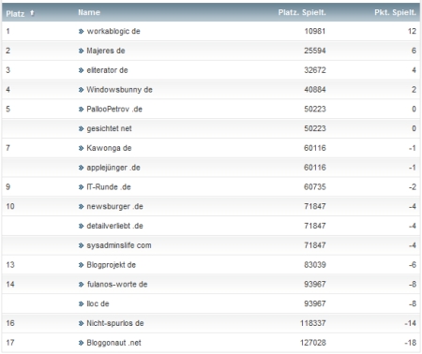Open the Majeres de link
This screenshot has height=354, width=422.
pyautogui.click(x=106, y=51)
